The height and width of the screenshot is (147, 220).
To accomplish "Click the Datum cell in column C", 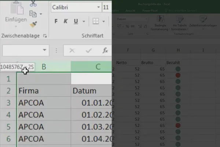I will [91, 91].
